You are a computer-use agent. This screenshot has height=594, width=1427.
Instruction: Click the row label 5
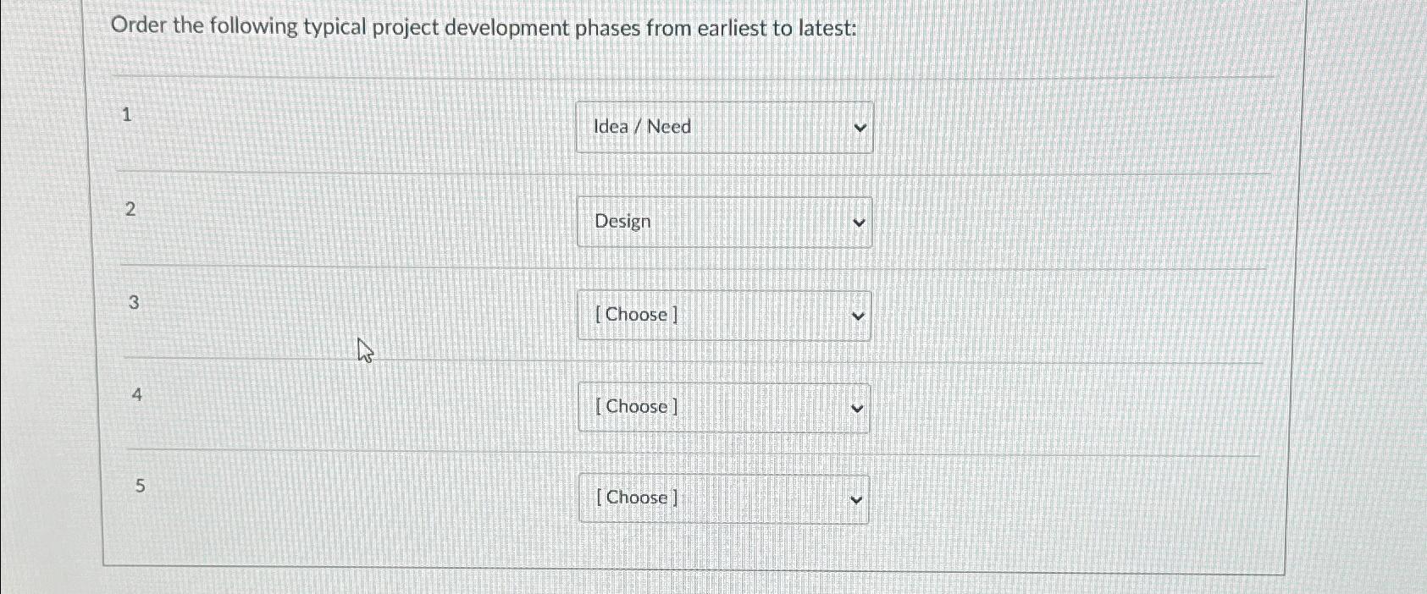tap(140, 487)
